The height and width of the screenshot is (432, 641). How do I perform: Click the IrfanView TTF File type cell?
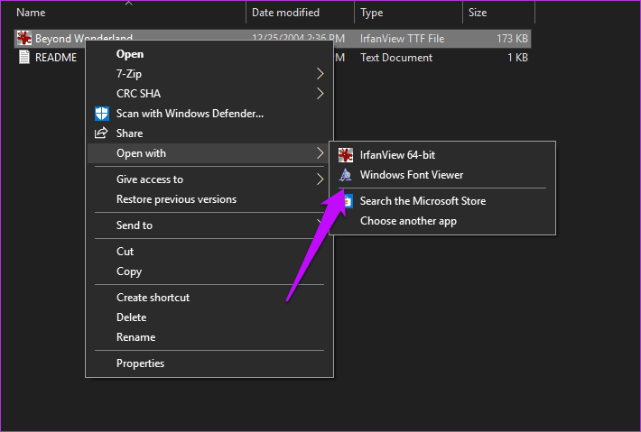(403, 39)
